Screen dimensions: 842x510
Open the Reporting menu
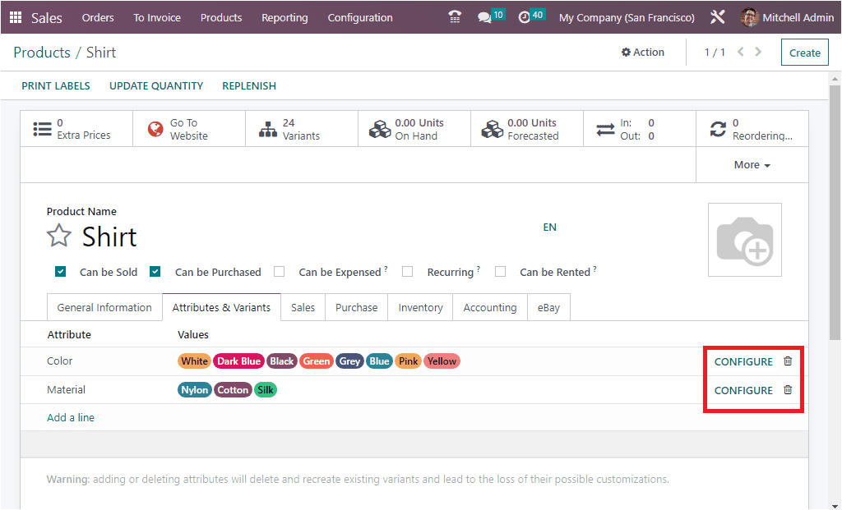(285, 18)
